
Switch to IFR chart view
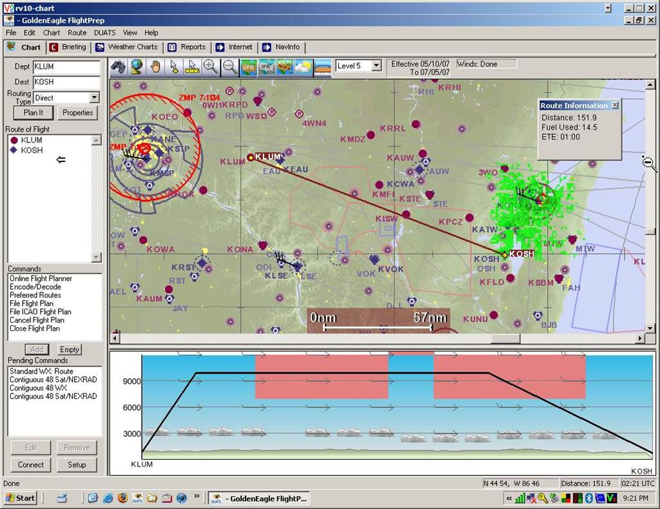(266, 67)
